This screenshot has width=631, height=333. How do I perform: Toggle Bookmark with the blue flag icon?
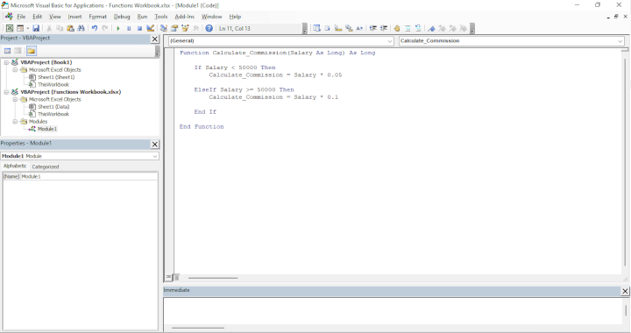click(431, 28)
